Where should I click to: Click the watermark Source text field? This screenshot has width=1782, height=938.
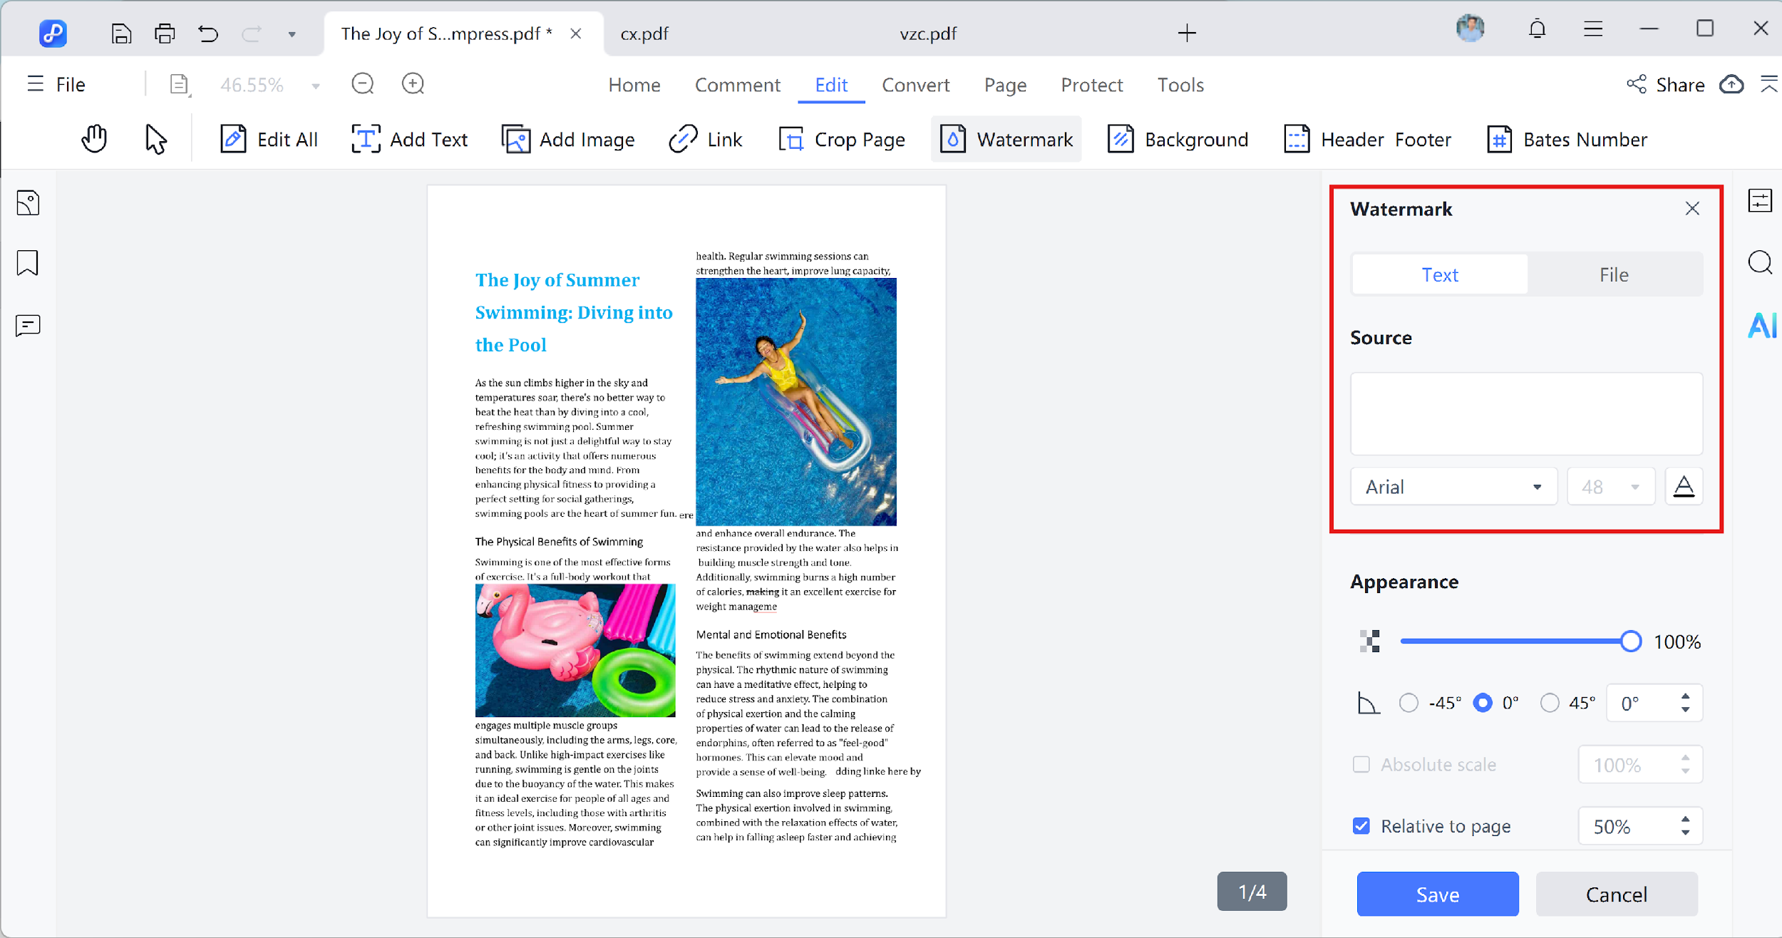[x=1526, y=413]
